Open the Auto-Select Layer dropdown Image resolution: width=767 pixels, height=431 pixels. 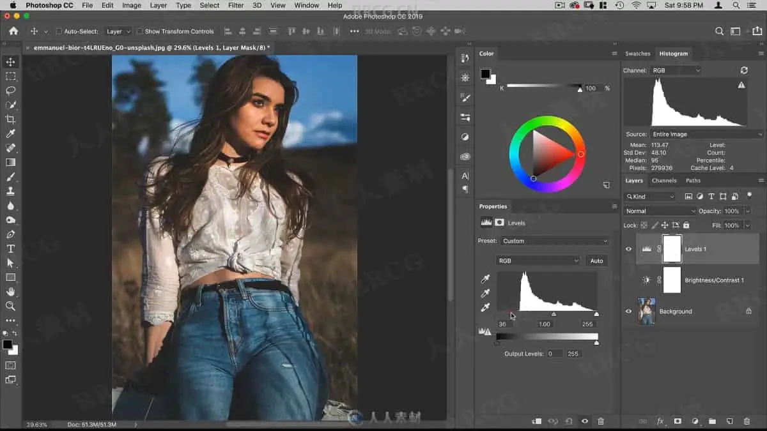pos(118,31)
